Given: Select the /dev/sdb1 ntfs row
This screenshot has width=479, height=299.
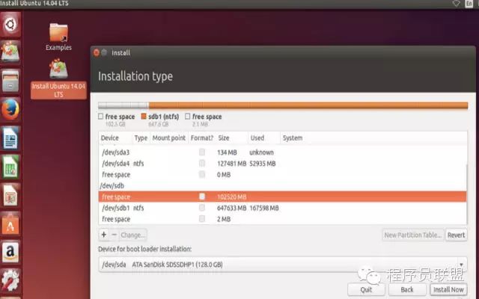Looking at the screenshot, I should tap(283, 208).
